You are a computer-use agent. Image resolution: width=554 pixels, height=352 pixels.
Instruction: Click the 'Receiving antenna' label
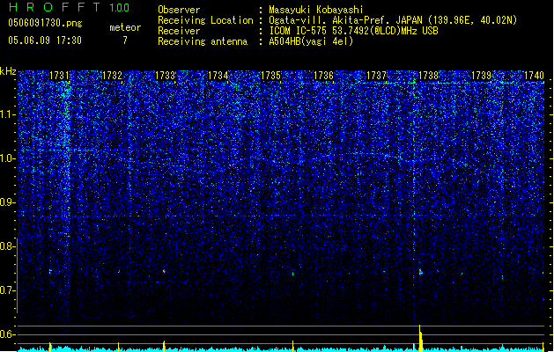203,41
